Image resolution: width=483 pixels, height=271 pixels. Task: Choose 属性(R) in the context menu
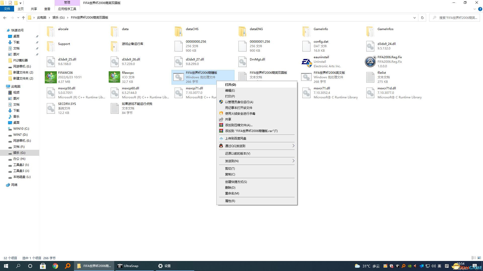point(257,201)
